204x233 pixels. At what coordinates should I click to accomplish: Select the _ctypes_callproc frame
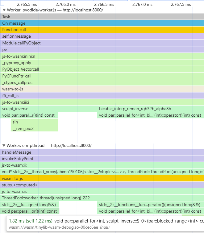pyautogui.click(x=102, y=82)
